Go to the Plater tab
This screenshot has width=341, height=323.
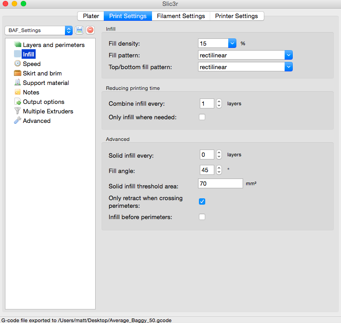91,16
